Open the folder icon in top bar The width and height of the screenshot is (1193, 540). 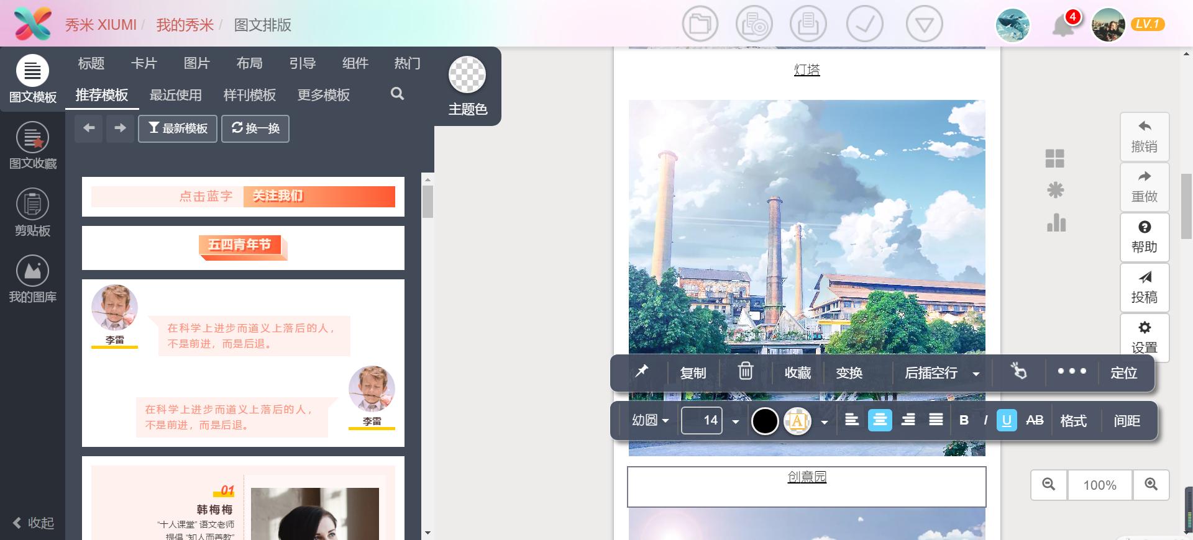700,24
